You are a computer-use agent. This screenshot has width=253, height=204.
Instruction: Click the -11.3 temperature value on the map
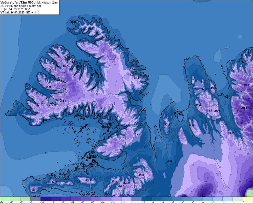click(x=107, y=194)
